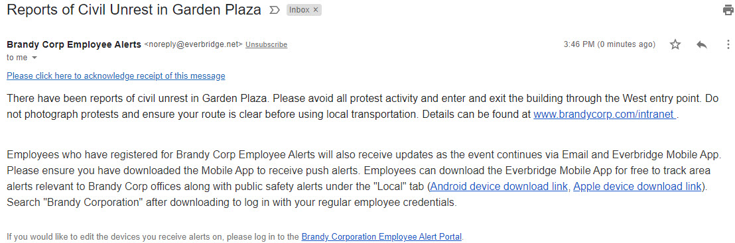Click the paragraph about West entry point
The width and height of the screenshot is (735, 243).
[363, 107]
